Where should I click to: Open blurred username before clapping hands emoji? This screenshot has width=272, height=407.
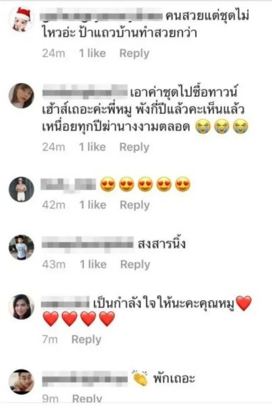tap(85, 379)
